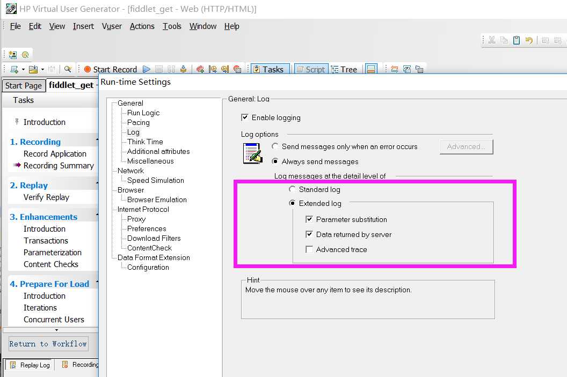The width and height of the screenshot is (567, 377).
Task: Switch to the fiddlet_get tab
Action: coord(71,85)
